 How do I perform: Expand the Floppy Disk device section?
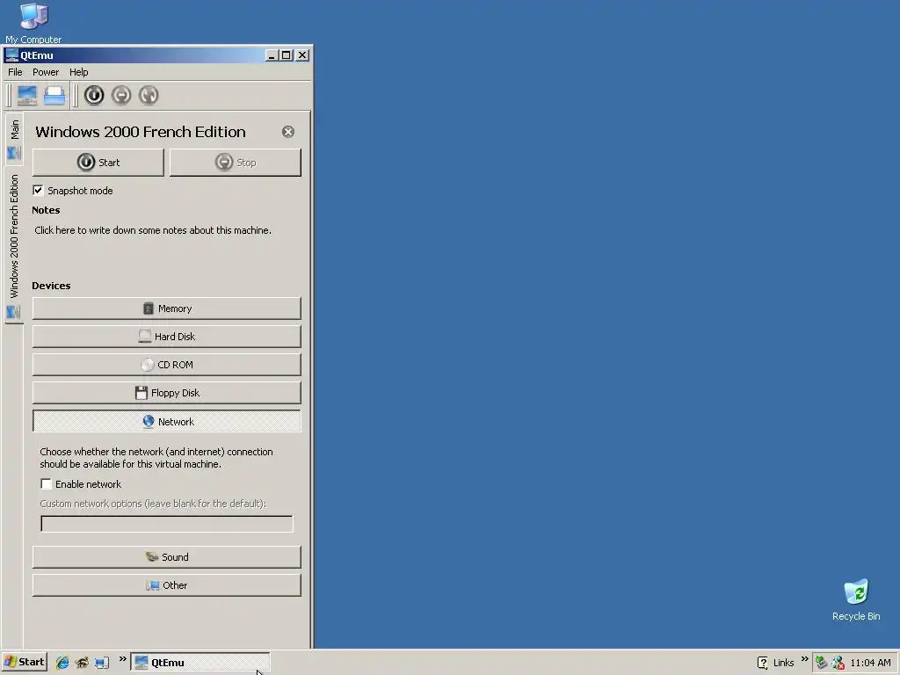coord(166,393)
